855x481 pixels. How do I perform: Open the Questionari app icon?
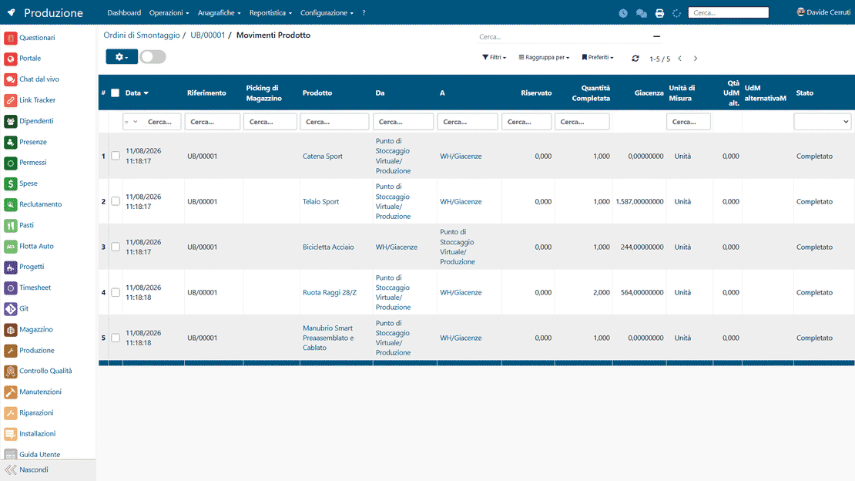[10, 38]
